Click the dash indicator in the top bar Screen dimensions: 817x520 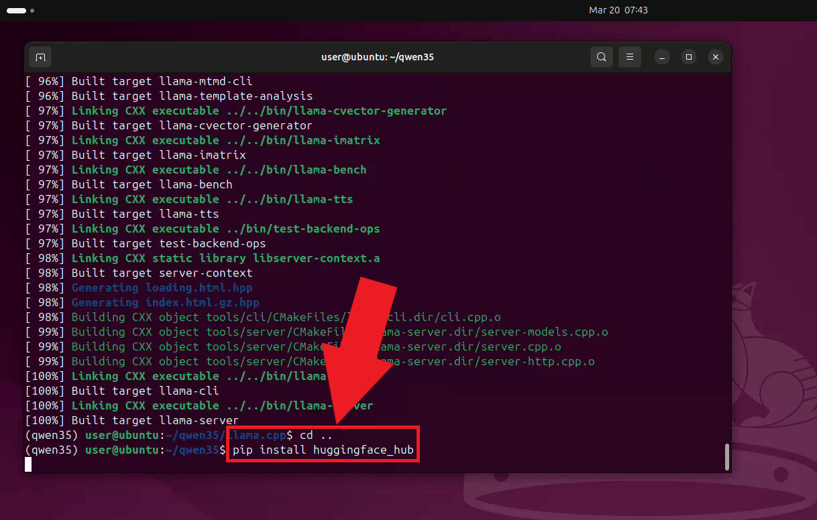tap(15, 10)
